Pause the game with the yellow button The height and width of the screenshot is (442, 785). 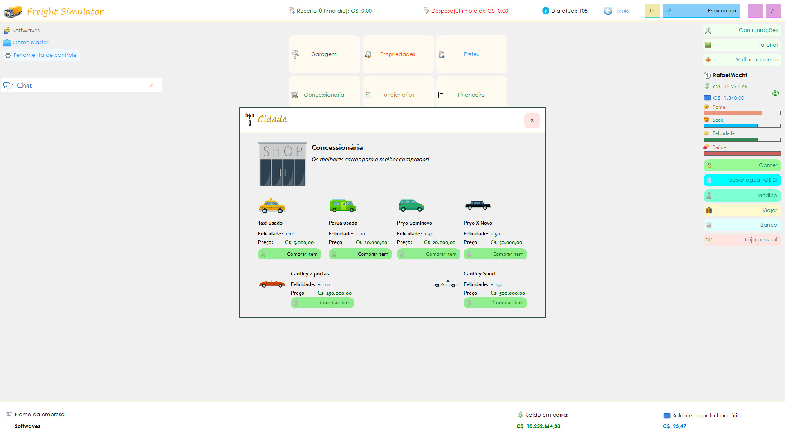[x=652, y=11]
